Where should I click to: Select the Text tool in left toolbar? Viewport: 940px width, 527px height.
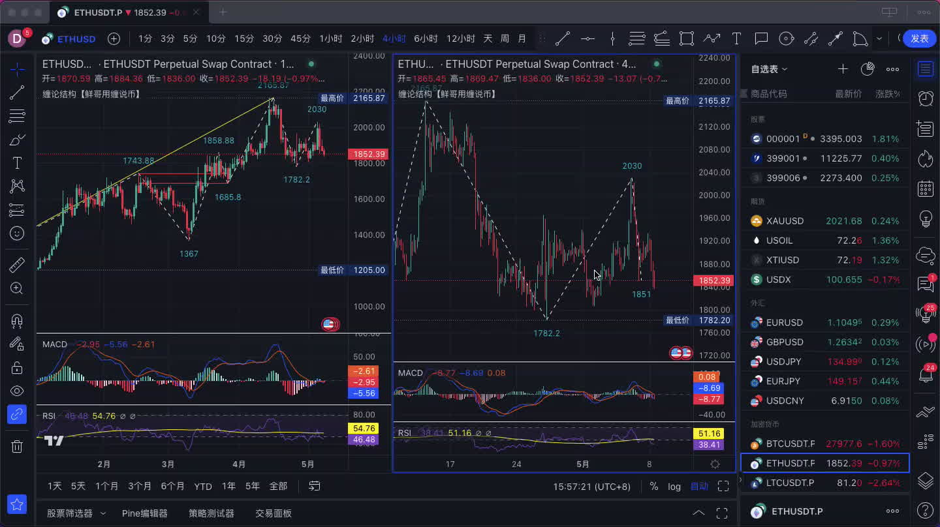[x=17, y=163]
